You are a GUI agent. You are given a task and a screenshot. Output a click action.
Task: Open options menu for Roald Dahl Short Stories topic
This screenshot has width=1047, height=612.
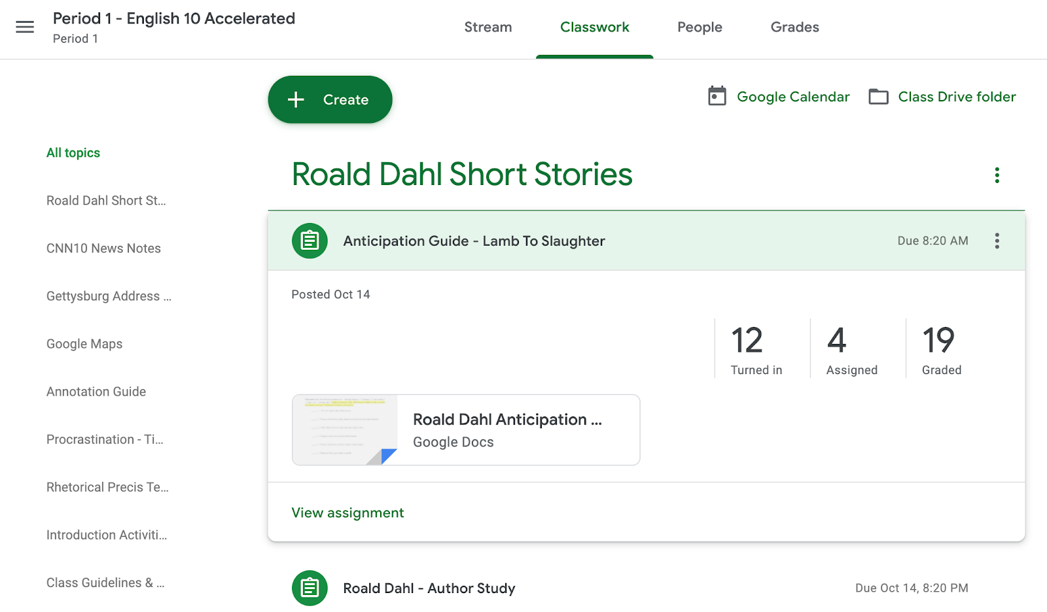997,175
